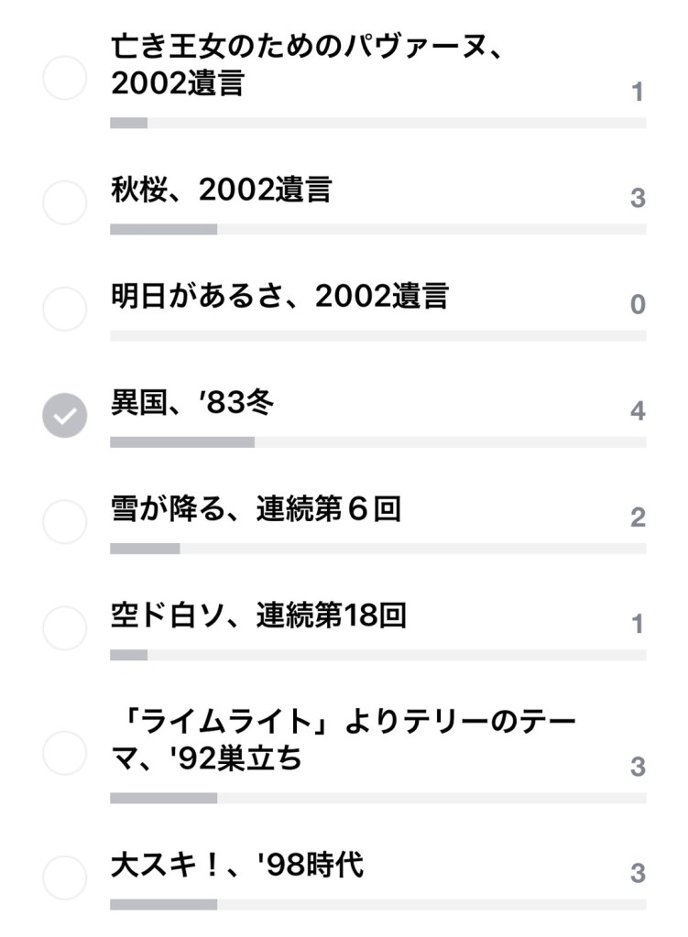Click the progress bar under 異国、'83冬
This screenshot has width=688, height=937.
pyautogui.click(x=377, y=442)
